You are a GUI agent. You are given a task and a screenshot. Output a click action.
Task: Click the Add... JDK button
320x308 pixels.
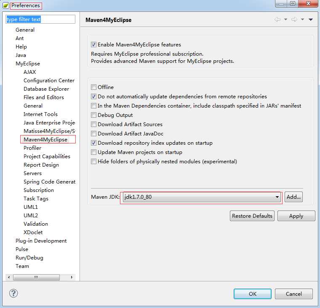click(x=293, y=197)
